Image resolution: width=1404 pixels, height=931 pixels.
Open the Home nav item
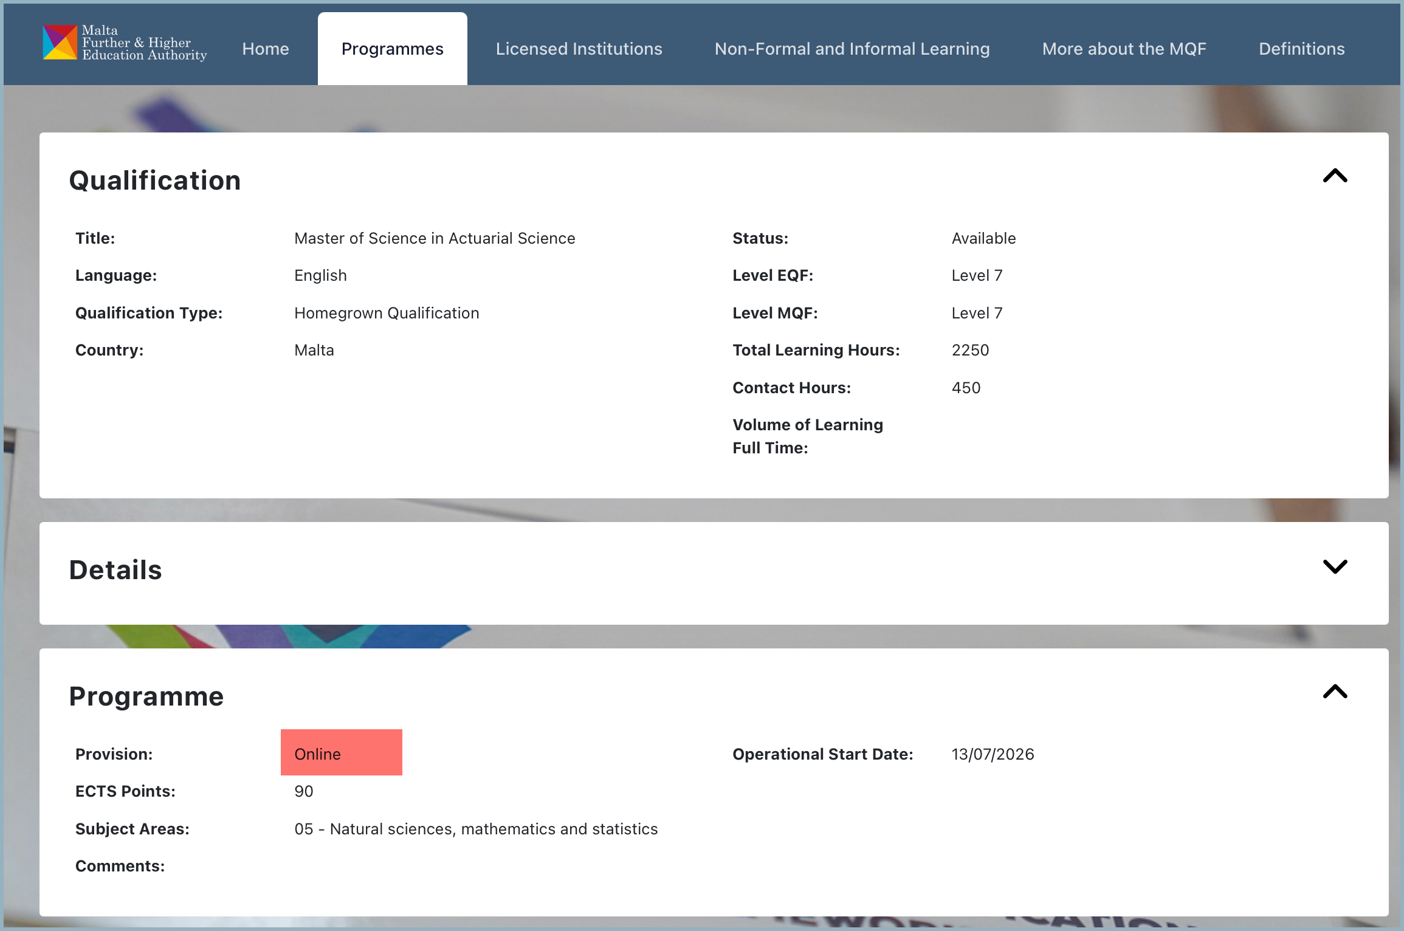point(266,49)
